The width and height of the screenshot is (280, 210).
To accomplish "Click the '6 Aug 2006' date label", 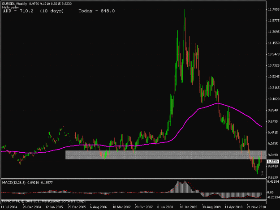I will click(x=98, y=207).
